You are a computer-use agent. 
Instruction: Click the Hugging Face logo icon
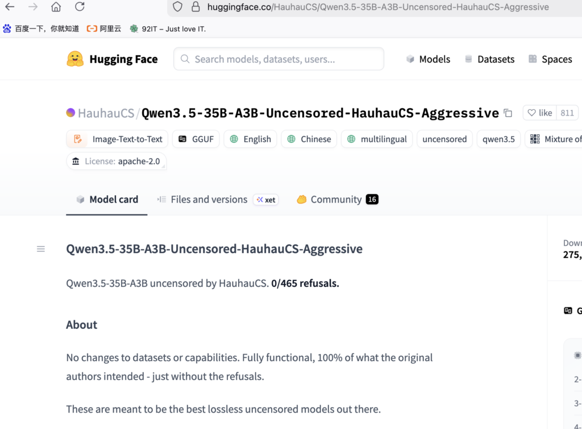(x=75, y=59)
